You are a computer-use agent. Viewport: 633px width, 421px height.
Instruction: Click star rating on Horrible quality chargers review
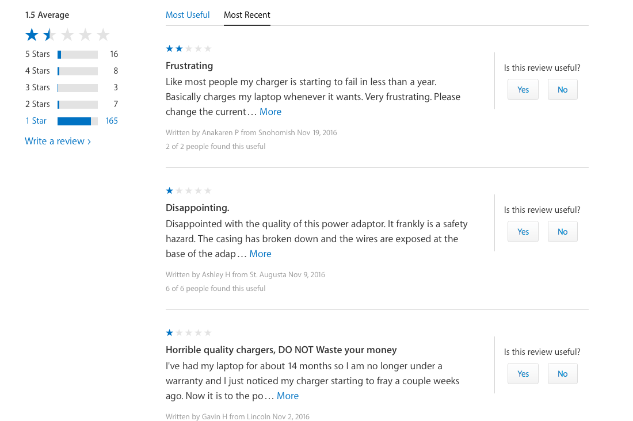click(189, 333)
